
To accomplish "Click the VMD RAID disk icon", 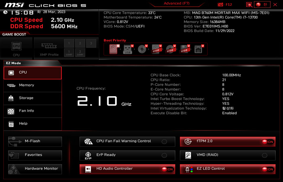I will point(188,155).
